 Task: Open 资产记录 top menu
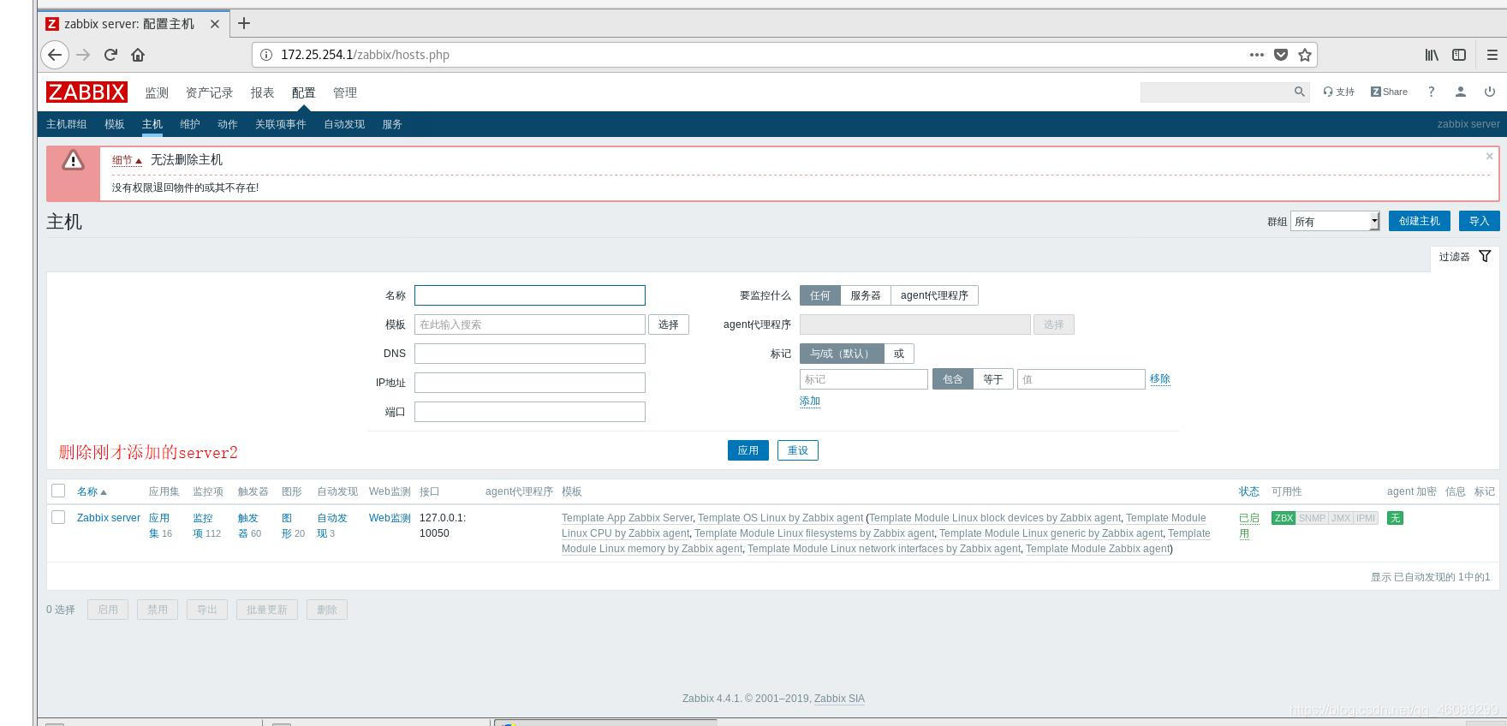[209, 92]
